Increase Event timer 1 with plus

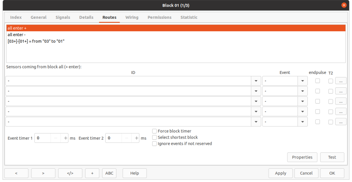tap(66, 138)
